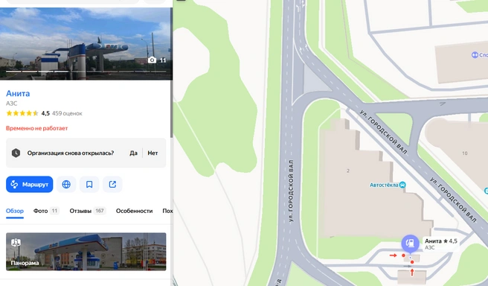Open the Отзывы tab
This screenshot has width=488, height=286.
[88, 211]
